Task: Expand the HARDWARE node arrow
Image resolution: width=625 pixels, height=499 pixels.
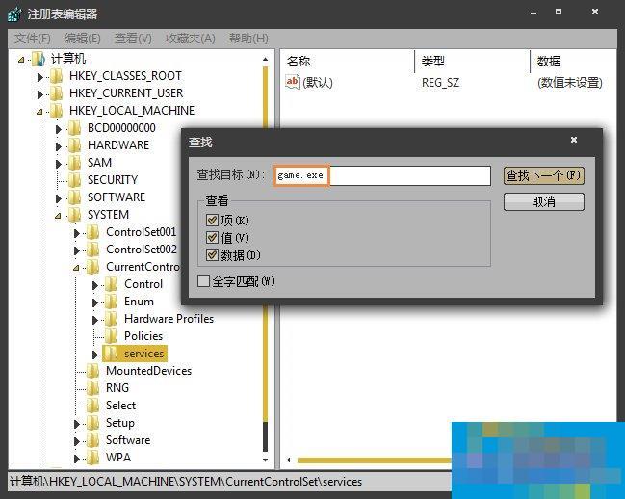Action: click(x=58, y=146)
